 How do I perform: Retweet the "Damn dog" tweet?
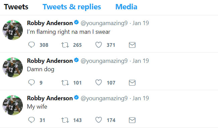[65, 83]
